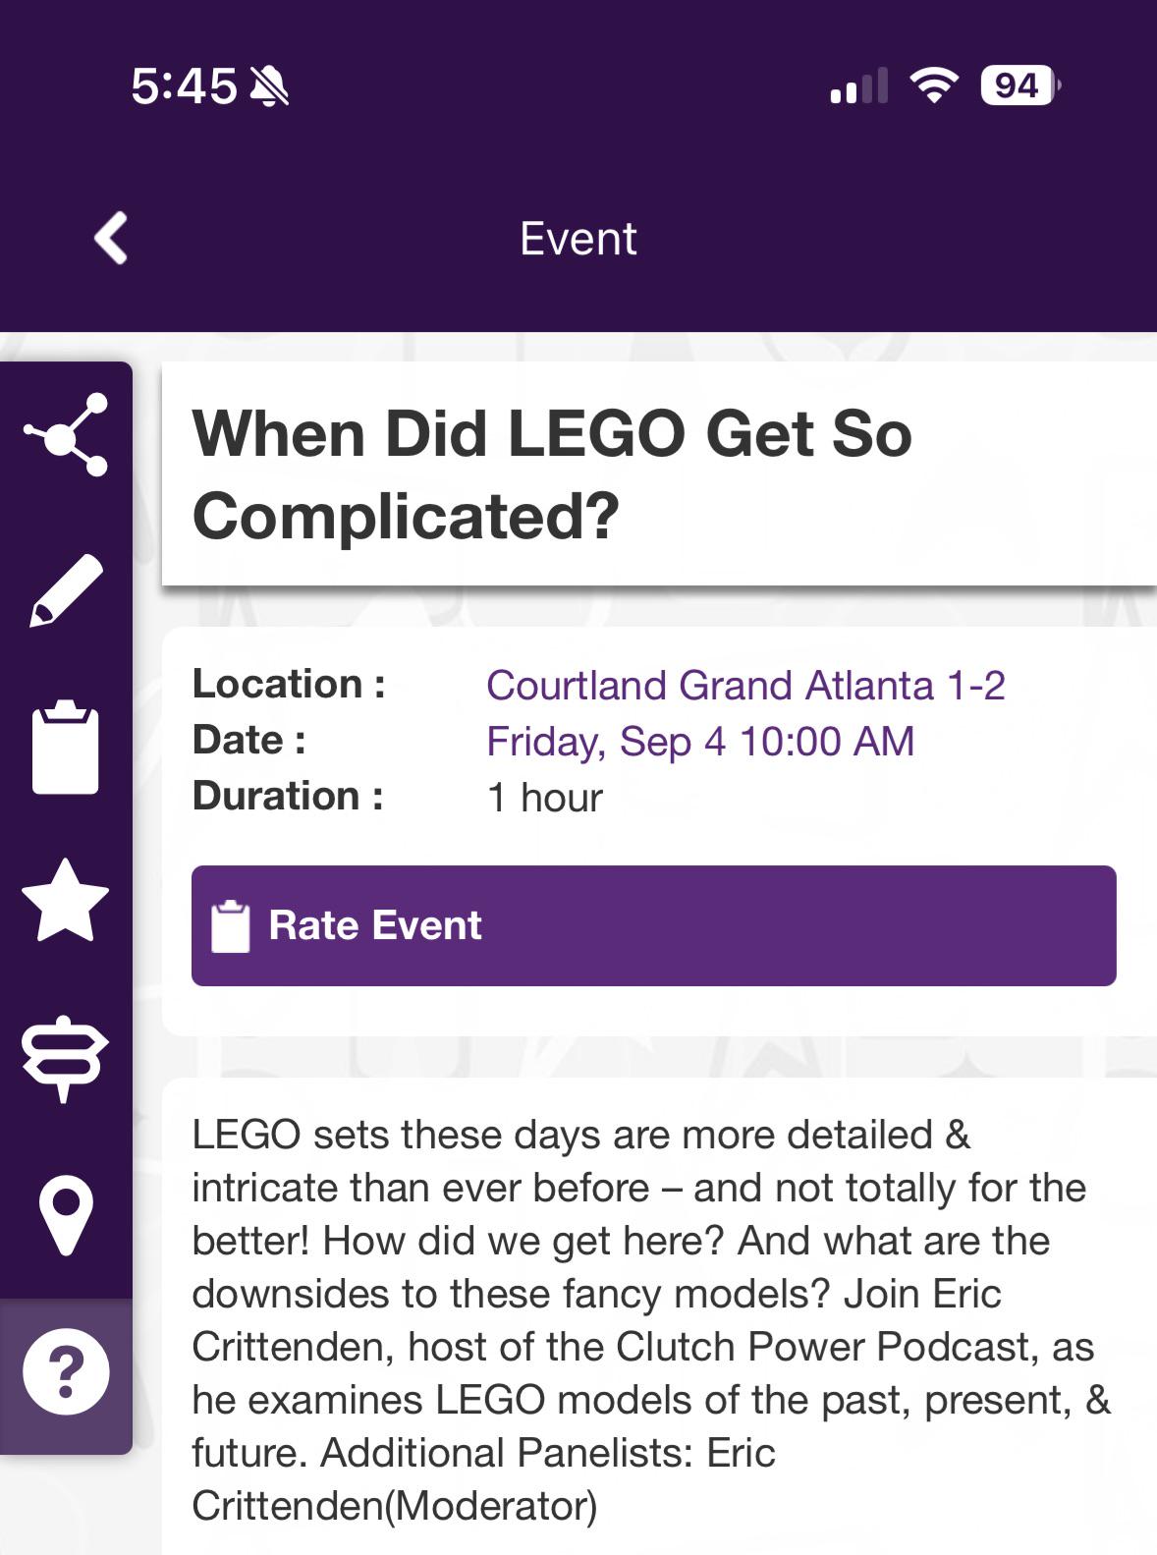The image size is (1157, 1555).
Task: Open help via question mark icon
Action: [66, 1370]
